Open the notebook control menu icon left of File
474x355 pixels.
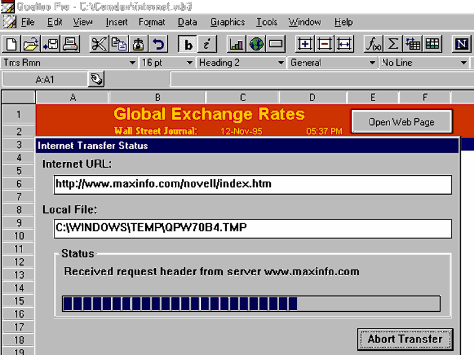point(9,22)
